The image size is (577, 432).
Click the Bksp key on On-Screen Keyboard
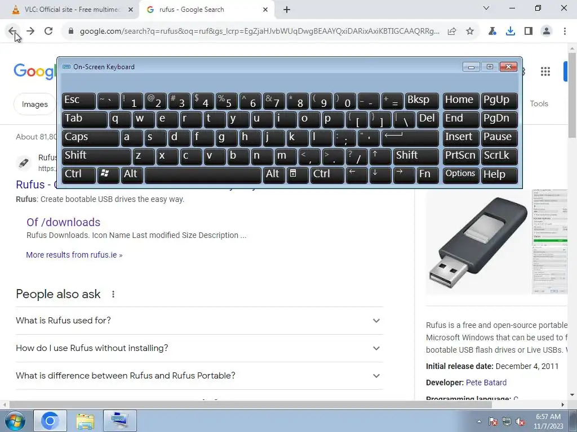[x=421, y=101]
